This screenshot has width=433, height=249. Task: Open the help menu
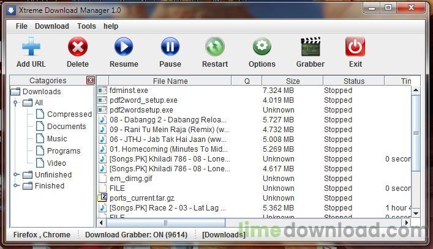[111, 26]
